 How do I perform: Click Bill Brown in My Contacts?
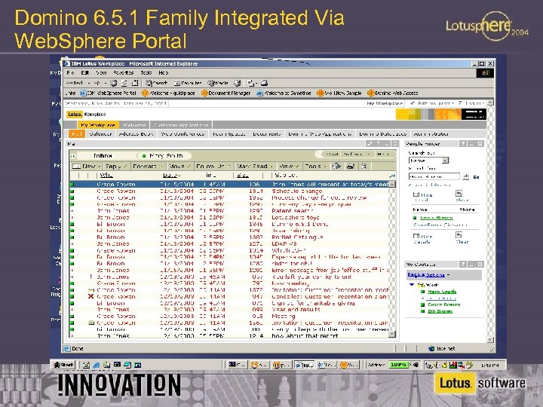pos(440,311)
